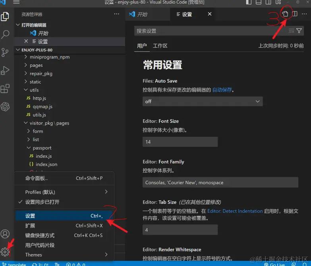Click the Tab Size input field
311x266 pixels.
point(180,230)
